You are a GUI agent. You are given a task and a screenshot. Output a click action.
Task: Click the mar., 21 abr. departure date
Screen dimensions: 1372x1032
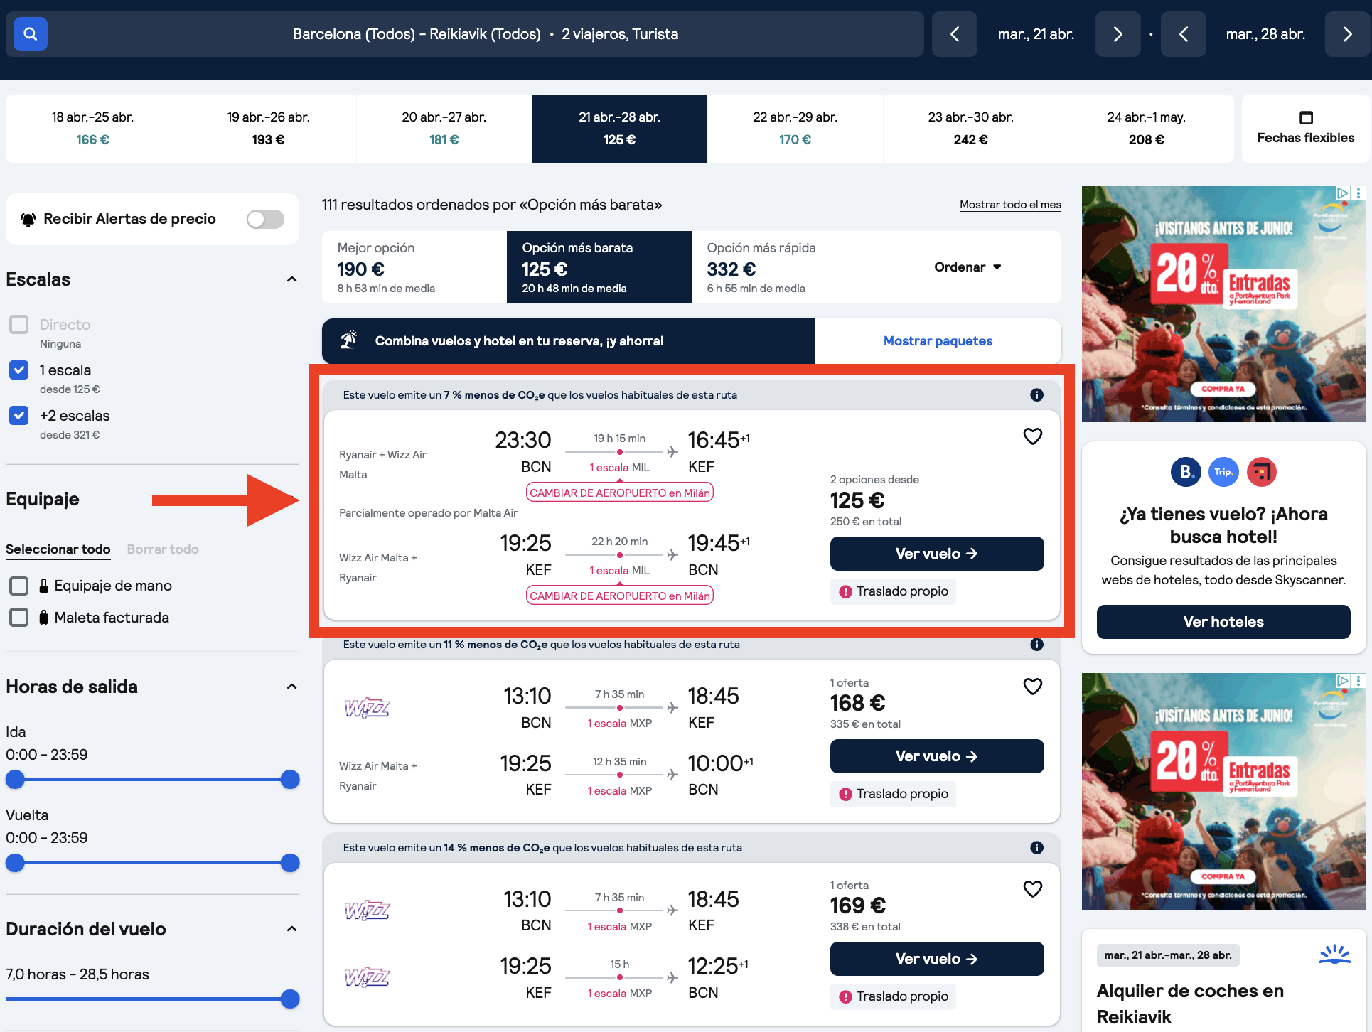[x=1036, y=34]
